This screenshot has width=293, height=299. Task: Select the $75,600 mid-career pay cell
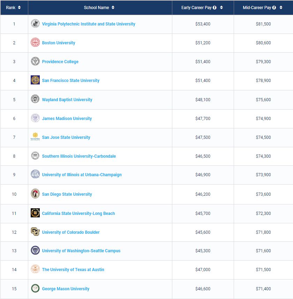[x=263, y=100]
